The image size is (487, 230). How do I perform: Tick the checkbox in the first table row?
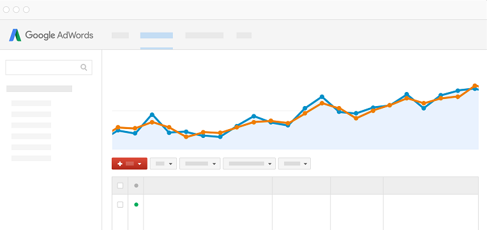click(x=120, y=204)
